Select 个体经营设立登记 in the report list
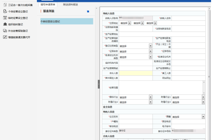Viewport: 213px width, 140px height. pos(67,21)
